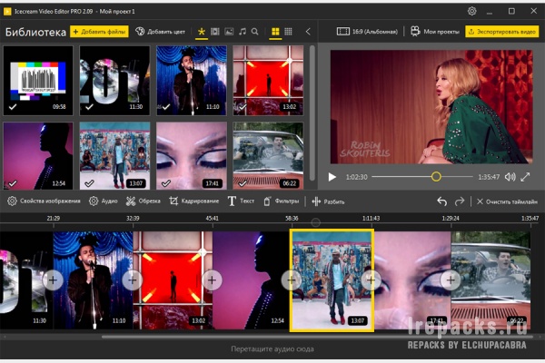
Task: Click the timeline playhead marker
Action: coord(315,222)
